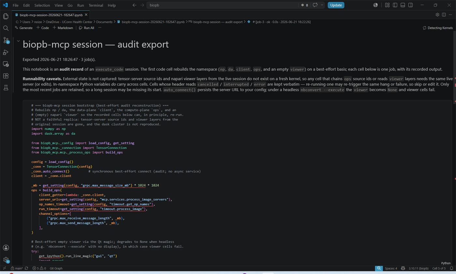Viewport: 456px width, 274px height.
Task: Click the Go Back arrow in title bar
Action: [135, 5]
